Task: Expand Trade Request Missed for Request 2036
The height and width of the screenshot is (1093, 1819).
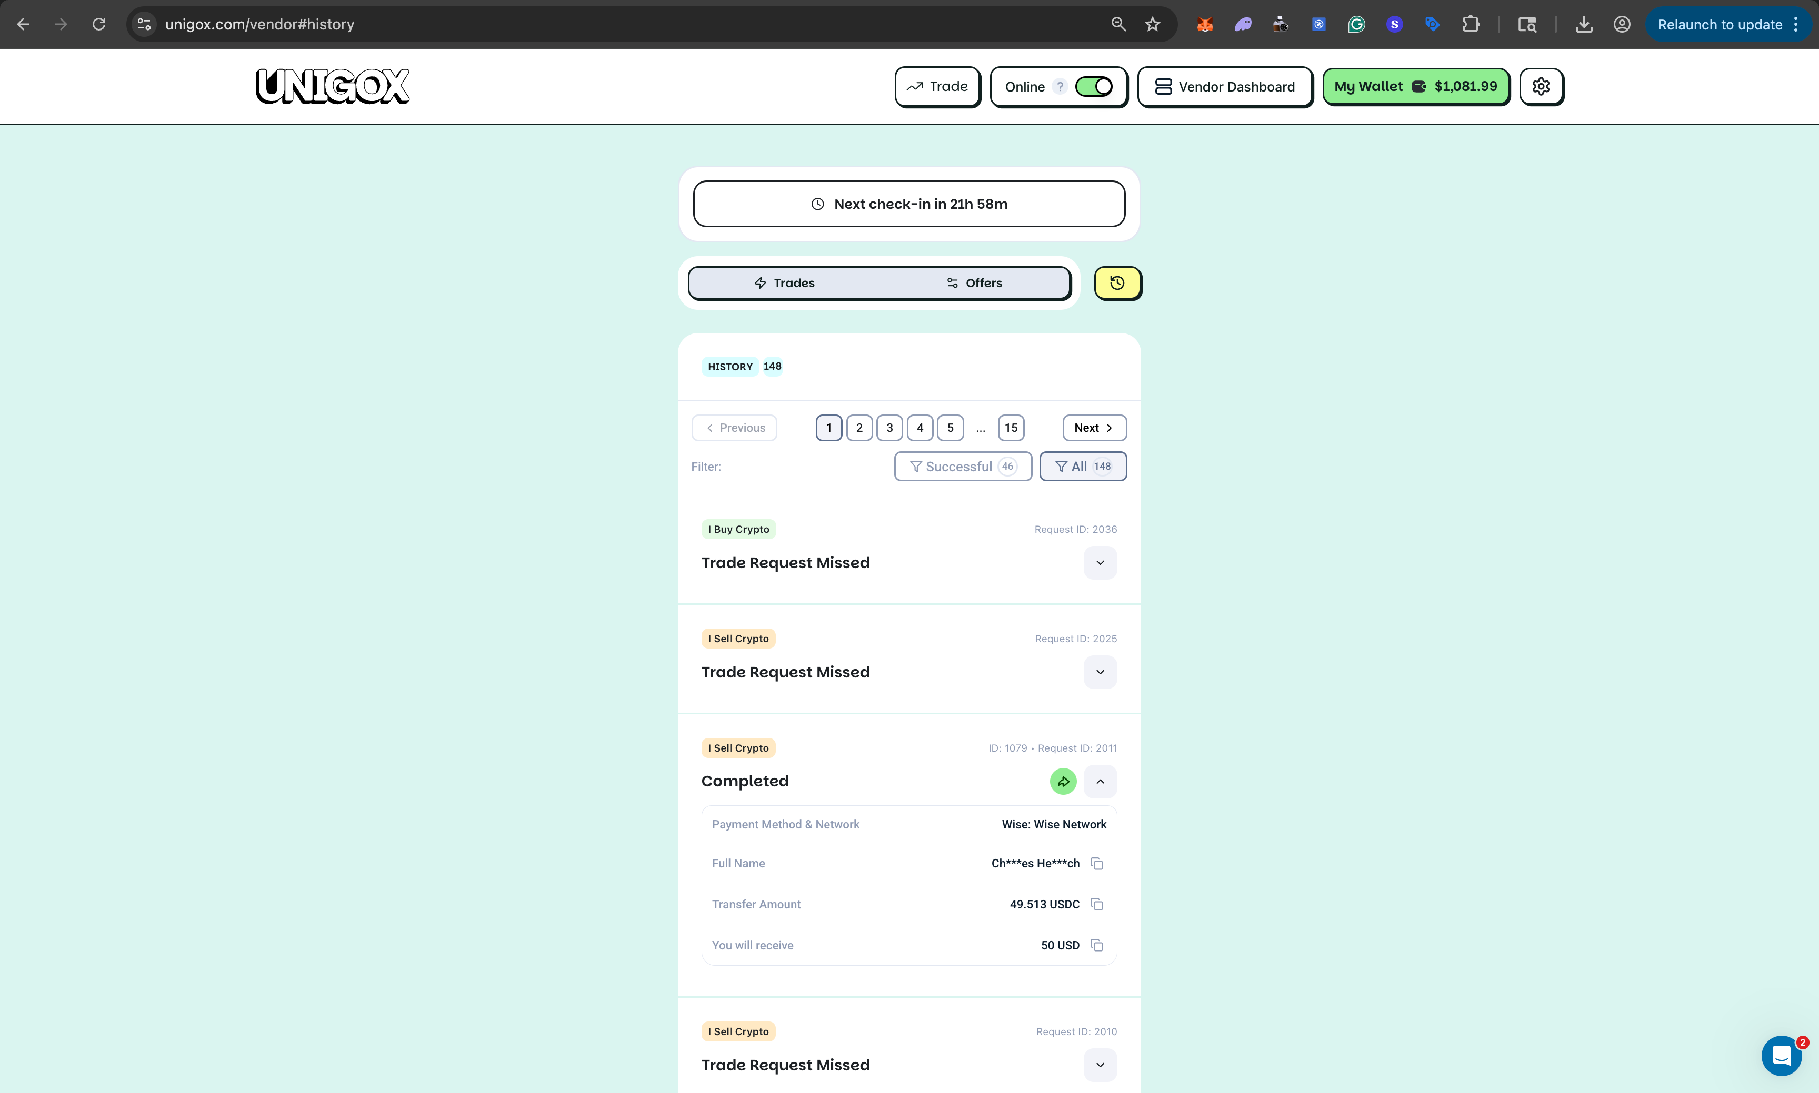Action: coord(1100,563)
